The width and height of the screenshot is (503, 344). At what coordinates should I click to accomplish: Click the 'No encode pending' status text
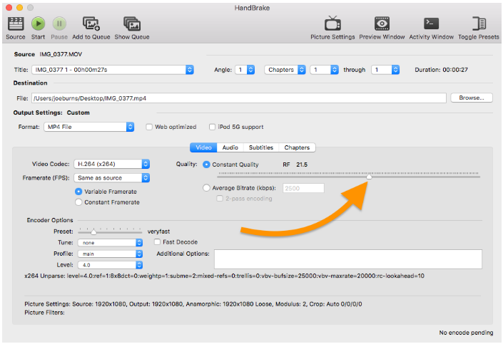pos(466,333)
